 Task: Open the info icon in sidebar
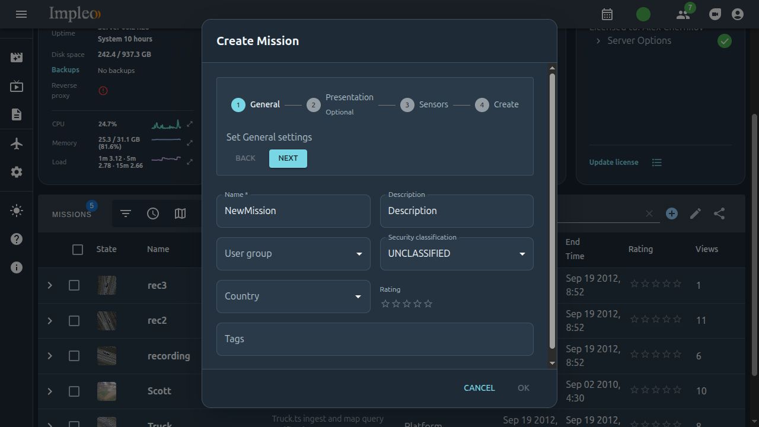[17, 267]
